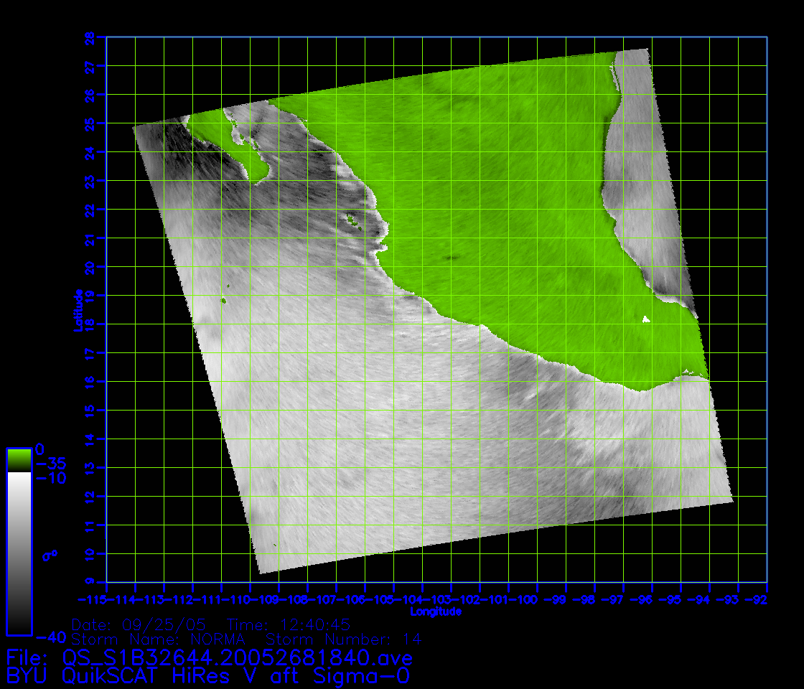The image size is (804, 689).
Task: Click the small green island near -111 longitude
Action: [224, 301]
